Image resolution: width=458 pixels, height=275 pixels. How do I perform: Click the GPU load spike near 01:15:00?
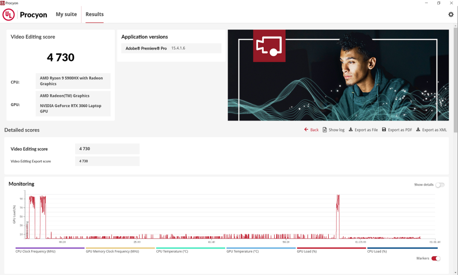[338, 216]
